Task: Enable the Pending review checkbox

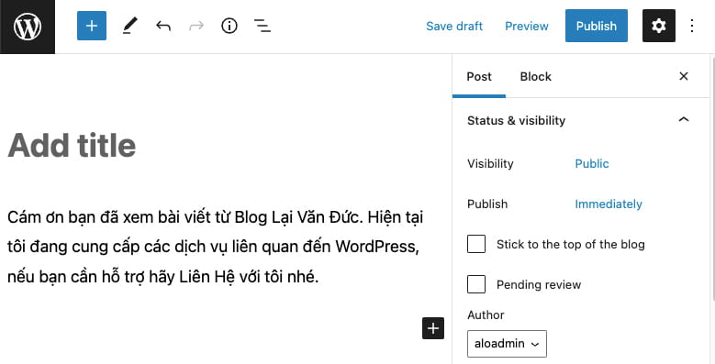Action: click(476, 284)
